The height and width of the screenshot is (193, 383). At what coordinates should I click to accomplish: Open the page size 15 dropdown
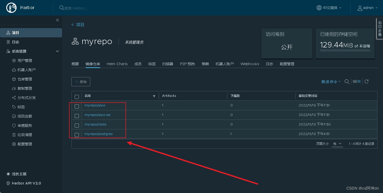337,144
